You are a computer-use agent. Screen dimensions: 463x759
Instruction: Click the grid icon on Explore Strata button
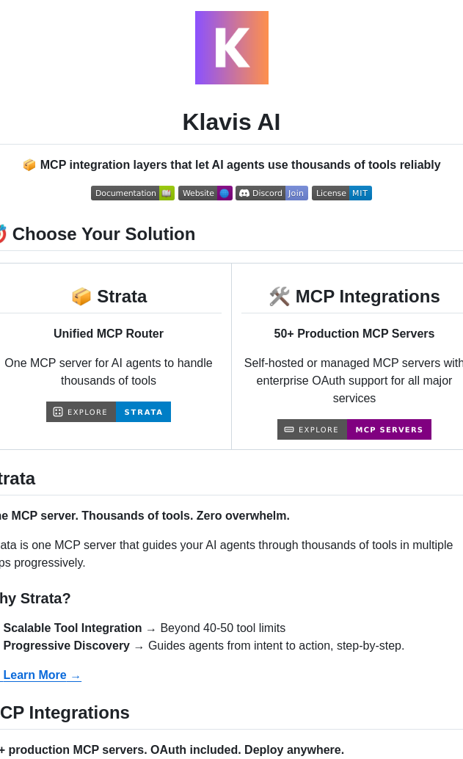click(58, 412)
